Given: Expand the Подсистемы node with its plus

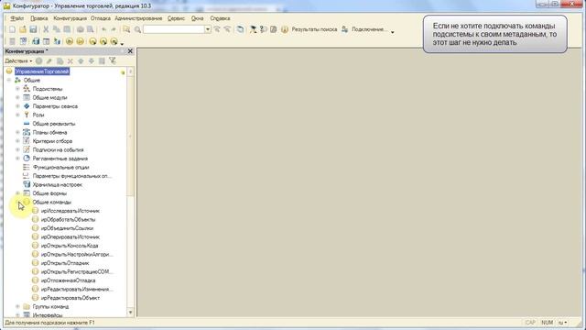Looking at the screenshot, I should tap(17, 89).
